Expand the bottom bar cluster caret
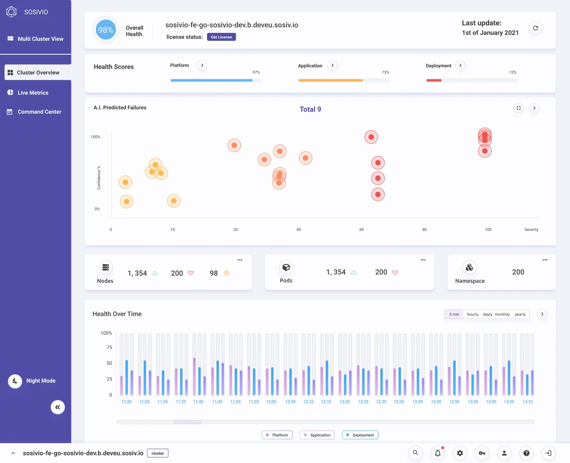Viewport: 570px width, 463px height. [13, 453]
